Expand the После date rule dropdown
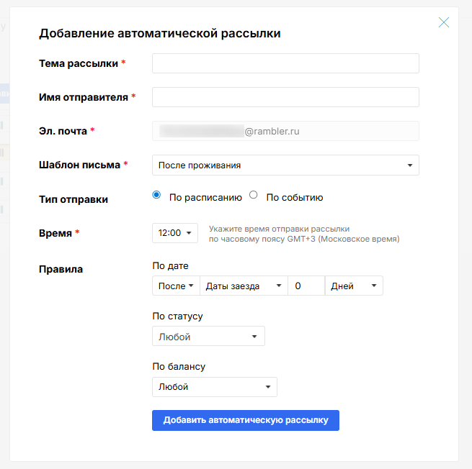472x469 pixels. 176,286
